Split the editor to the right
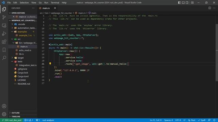Image resolution: width=218 pixels, height=122 pixels. [209, 8]
